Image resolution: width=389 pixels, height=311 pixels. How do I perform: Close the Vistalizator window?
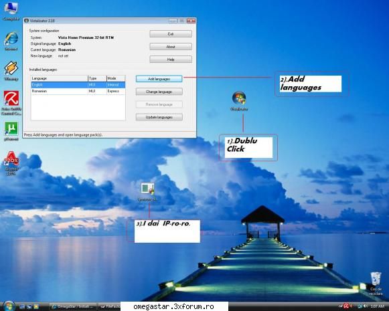coord(191,21)
